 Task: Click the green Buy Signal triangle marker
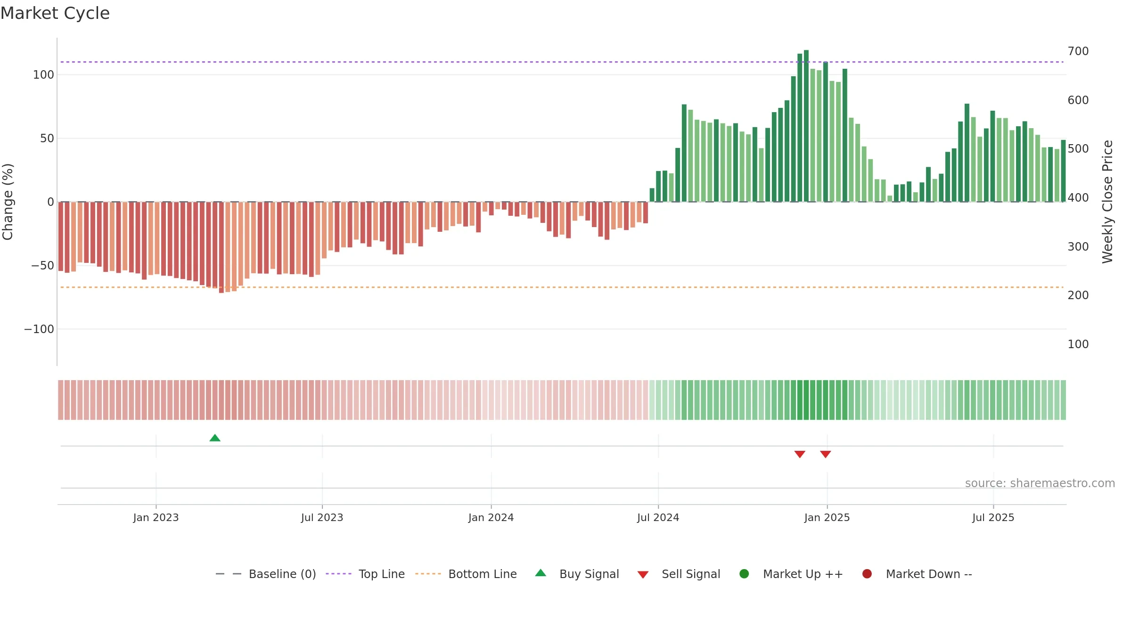[x=215, y=438]
